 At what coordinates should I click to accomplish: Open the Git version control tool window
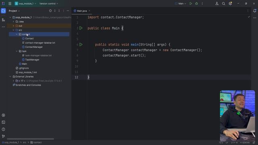pos(3,136)
